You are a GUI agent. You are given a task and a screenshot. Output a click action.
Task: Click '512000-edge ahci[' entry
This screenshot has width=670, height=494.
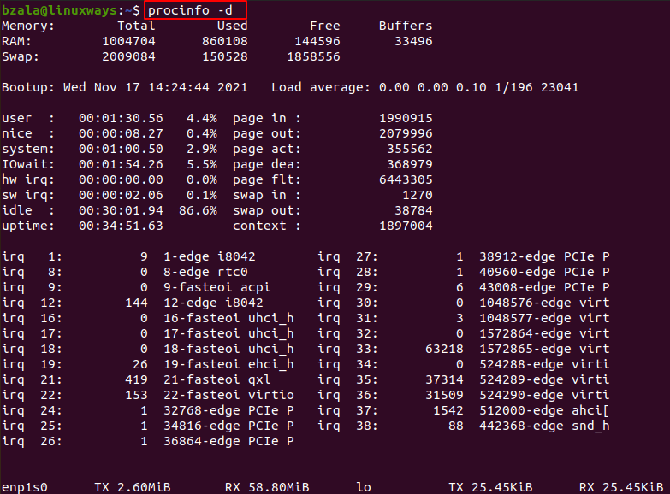click(544, 410)
